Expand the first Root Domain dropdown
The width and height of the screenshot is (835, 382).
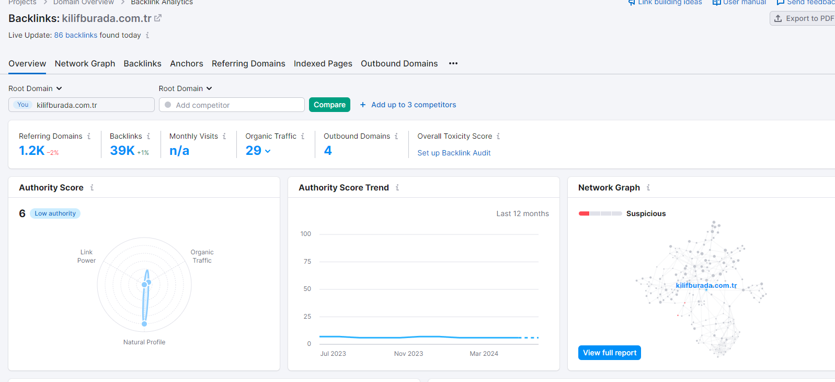pyautogui.click(x=35, y=88)
